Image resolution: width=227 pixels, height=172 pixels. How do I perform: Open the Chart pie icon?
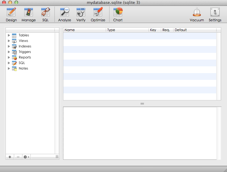click(x=118, y=12)
